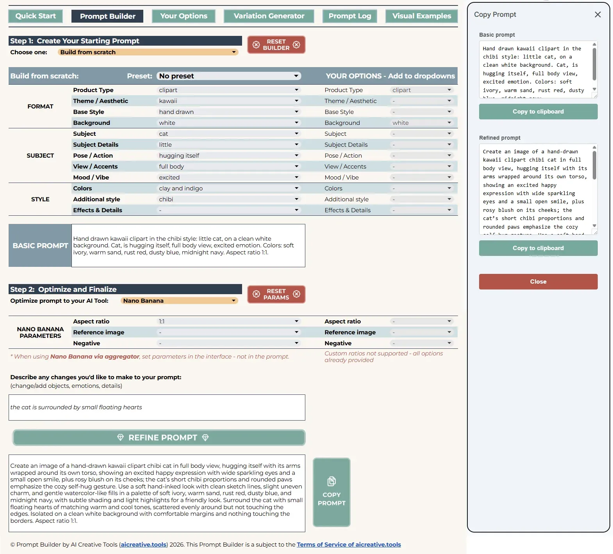Expand Your Options Pose / Action dropdown

point(422,156)
